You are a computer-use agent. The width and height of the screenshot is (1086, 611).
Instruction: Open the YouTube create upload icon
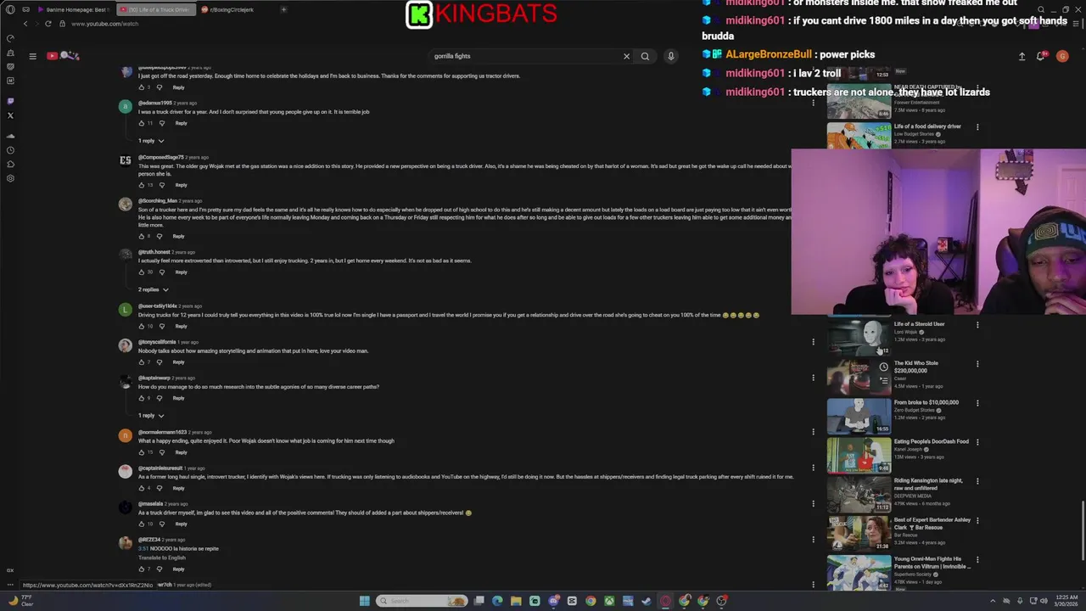[x=1022, y=56]
